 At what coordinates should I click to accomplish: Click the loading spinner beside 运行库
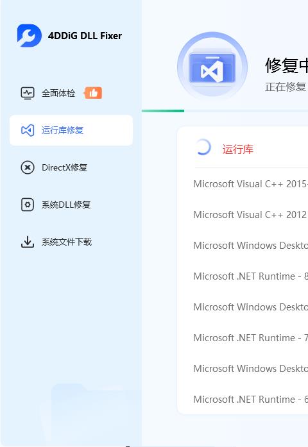pos(203,147)
